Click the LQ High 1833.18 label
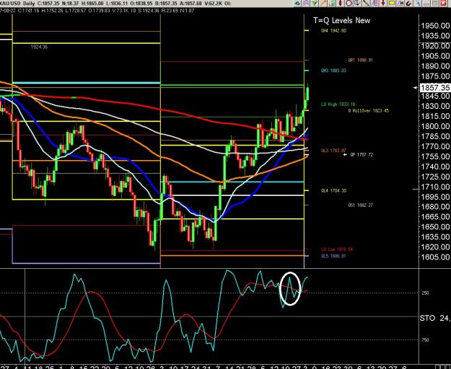Screen dimensions: 451x369 pos(338,105)
